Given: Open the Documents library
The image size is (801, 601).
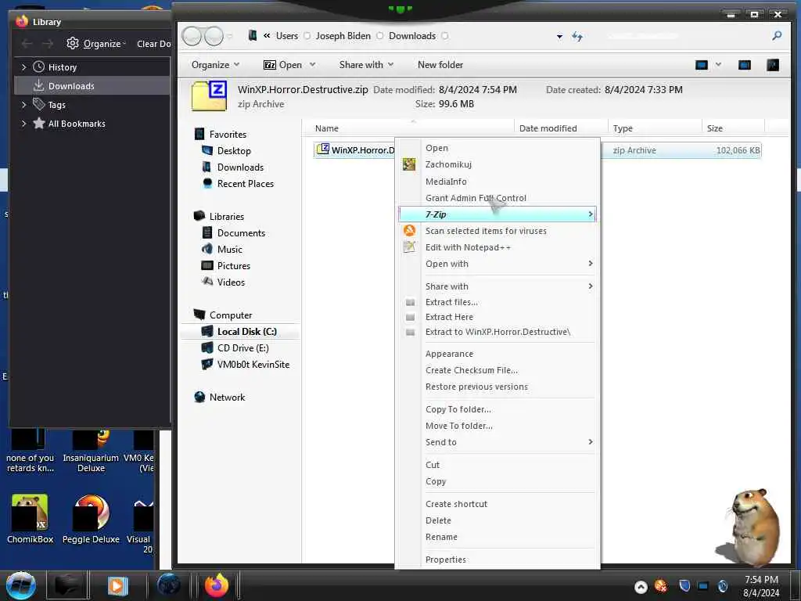Looking at the screenshot, I should [241, 233].
